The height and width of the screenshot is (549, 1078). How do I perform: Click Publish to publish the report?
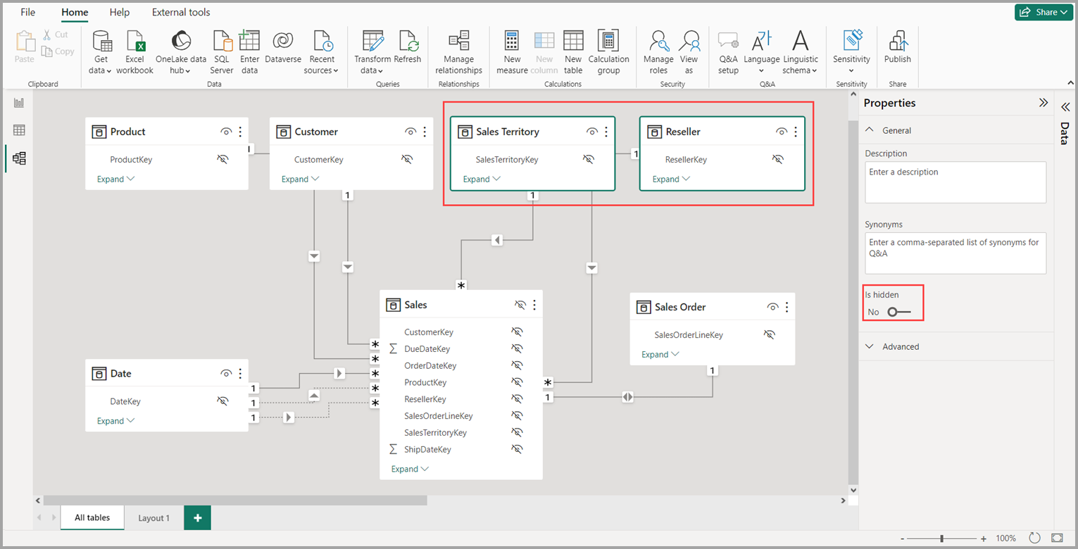tap(897, 51)
